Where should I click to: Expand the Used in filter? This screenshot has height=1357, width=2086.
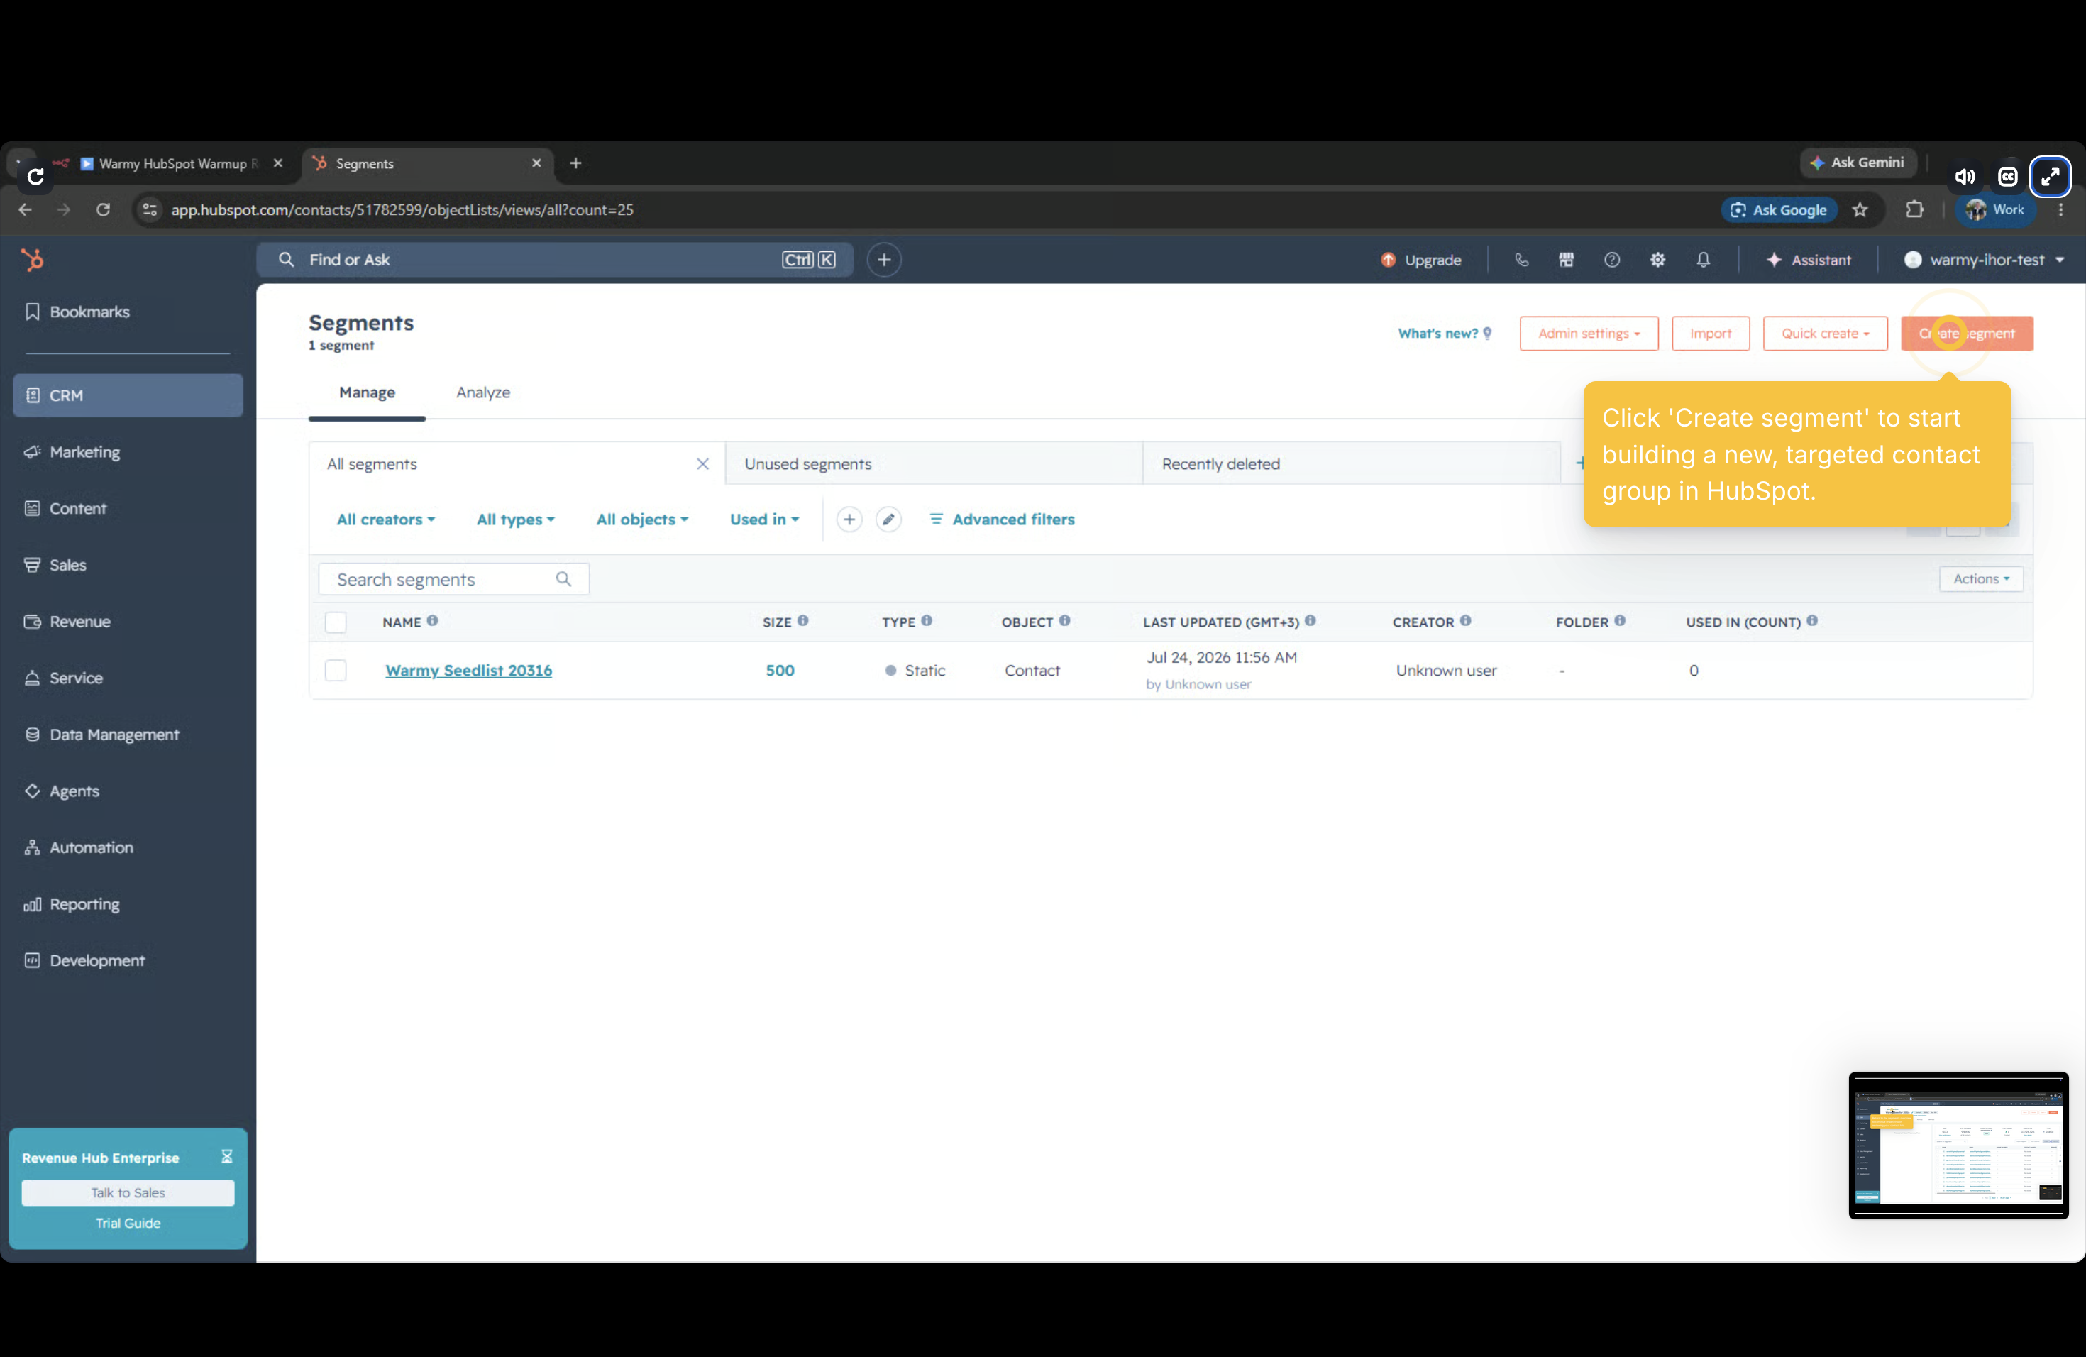764,520
